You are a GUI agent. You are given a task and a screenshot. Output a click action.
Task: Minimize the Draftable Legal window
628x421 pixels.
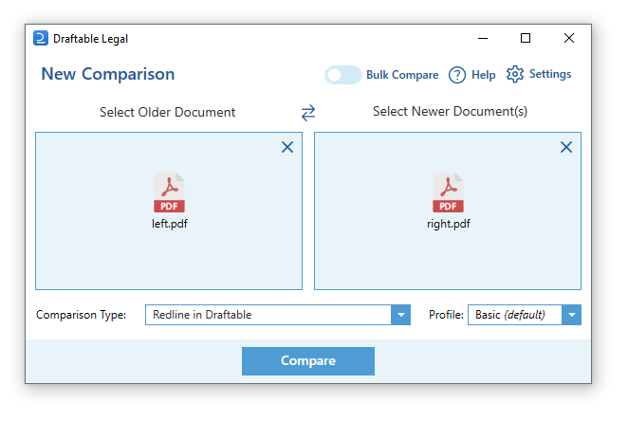[483, 39]
